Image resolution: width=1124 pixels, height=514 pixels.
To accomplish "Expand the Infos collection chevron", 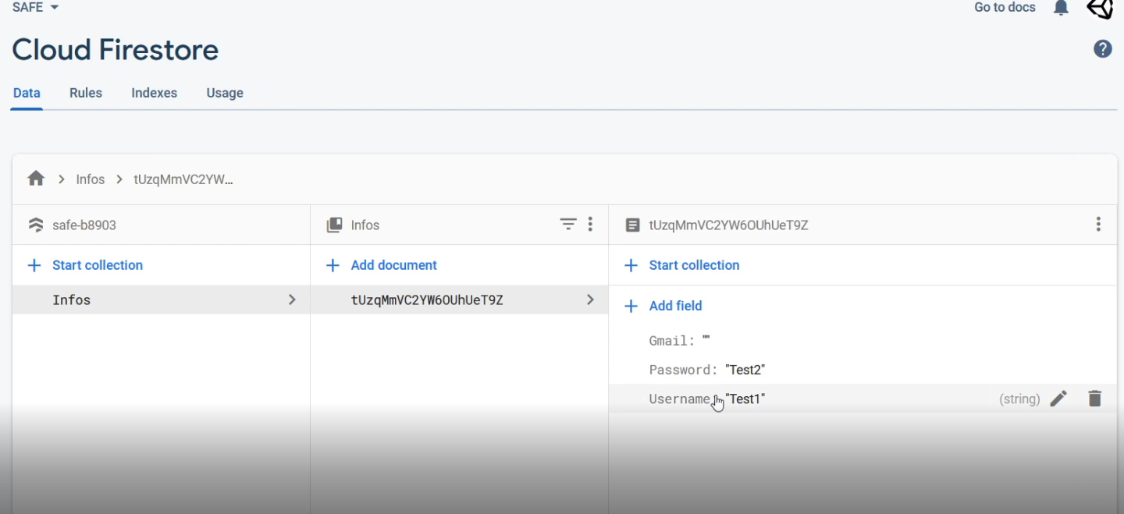I will pos(292,300).
